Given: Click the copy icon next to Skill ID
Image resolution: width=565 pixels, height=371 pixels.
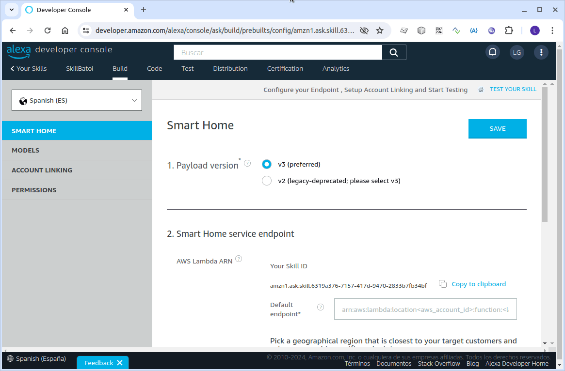Looking at the screenshot, I should [442, 284].
